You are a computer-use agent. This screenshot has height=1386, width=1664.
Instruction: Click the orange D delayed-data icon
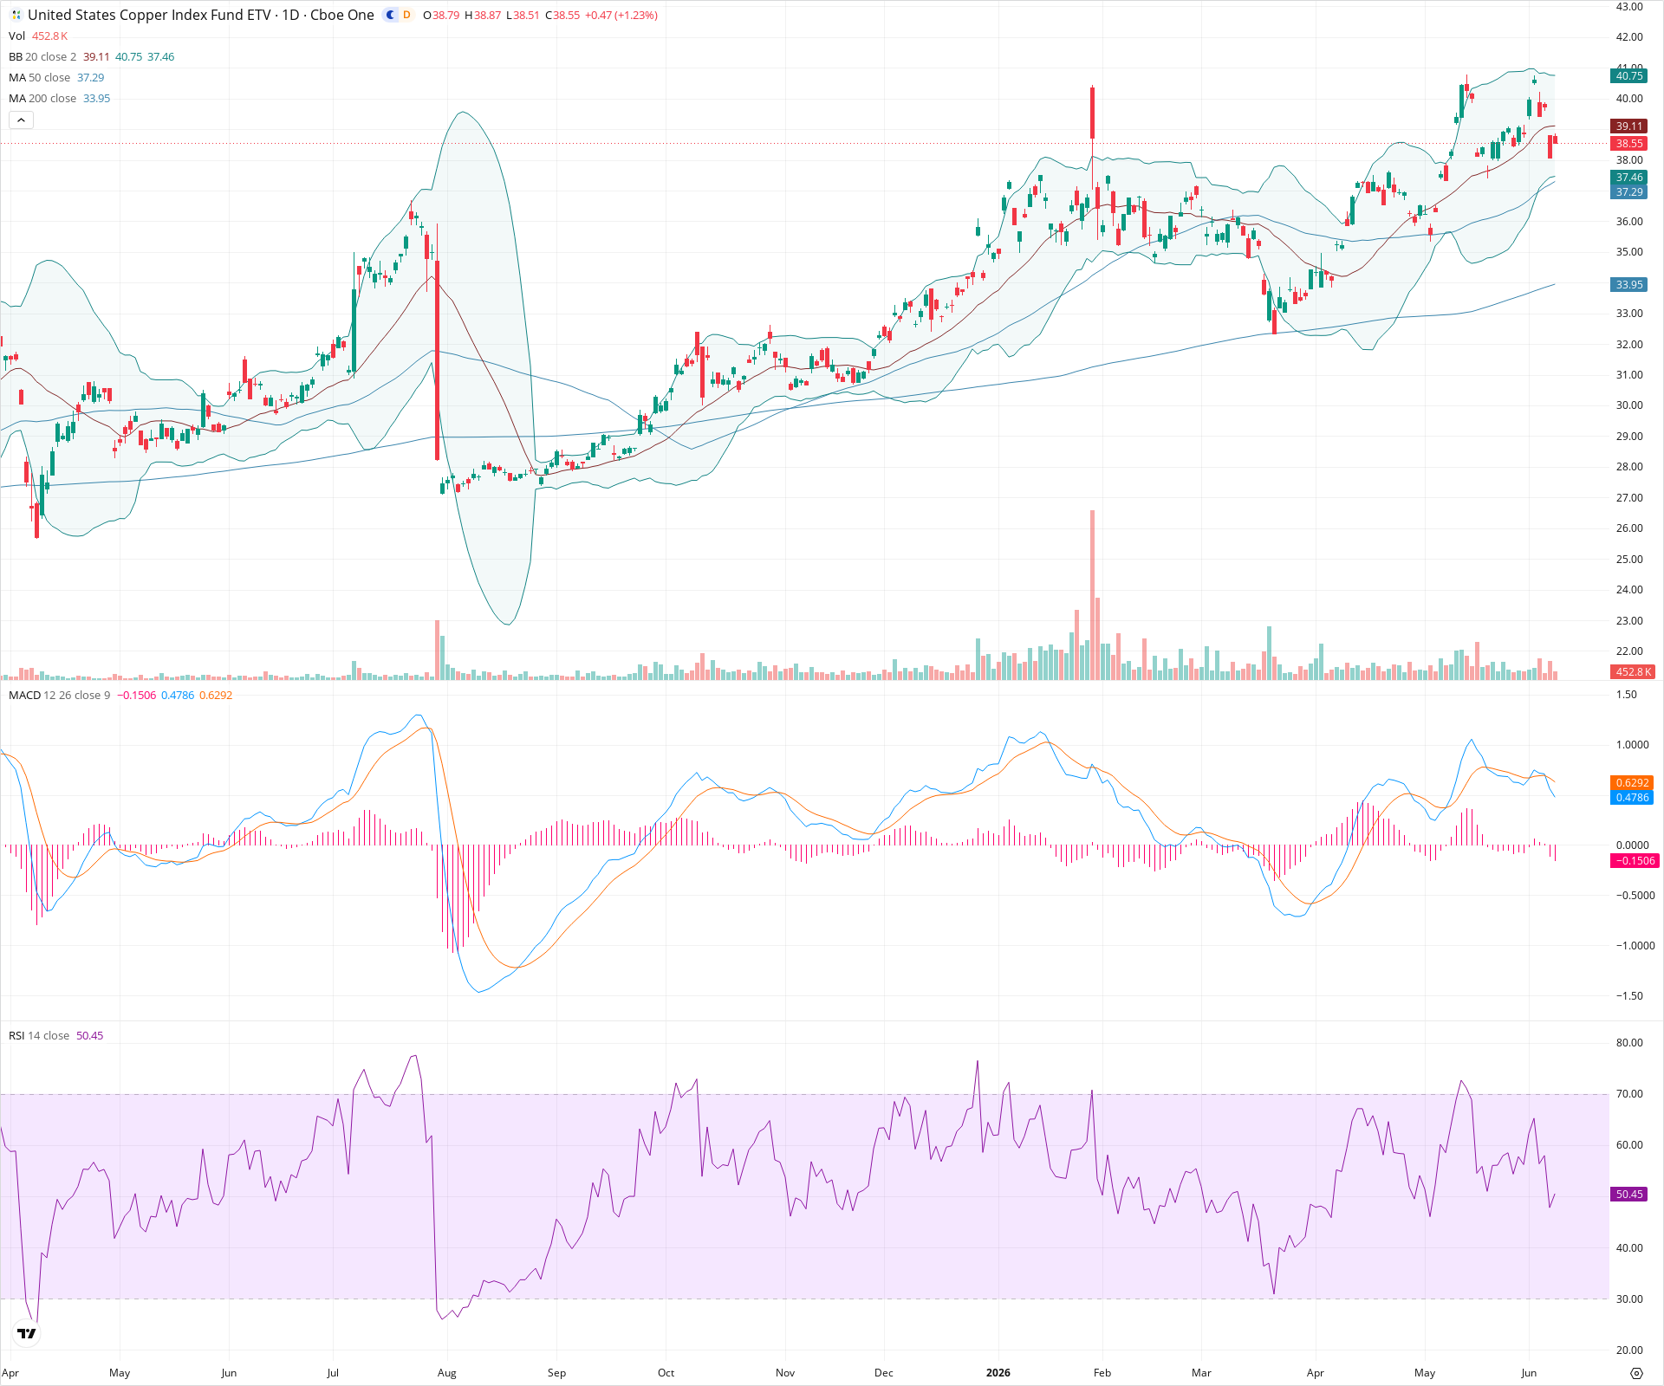pyautogui.click(x=406, y=15)
